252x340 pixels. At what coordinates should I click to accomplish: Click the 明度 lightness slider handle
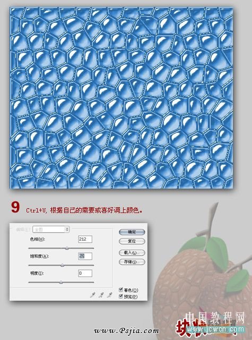tap(61, 282)
